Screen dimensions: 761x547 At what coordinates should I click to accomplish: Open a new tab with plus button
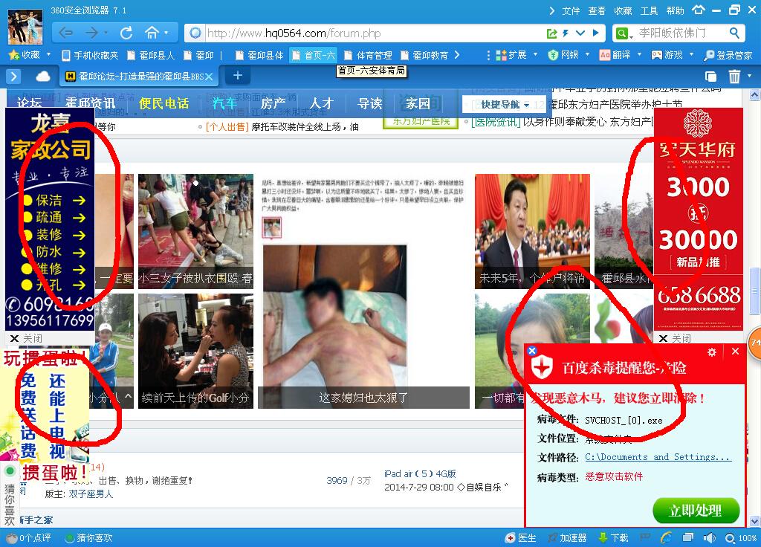238,76
